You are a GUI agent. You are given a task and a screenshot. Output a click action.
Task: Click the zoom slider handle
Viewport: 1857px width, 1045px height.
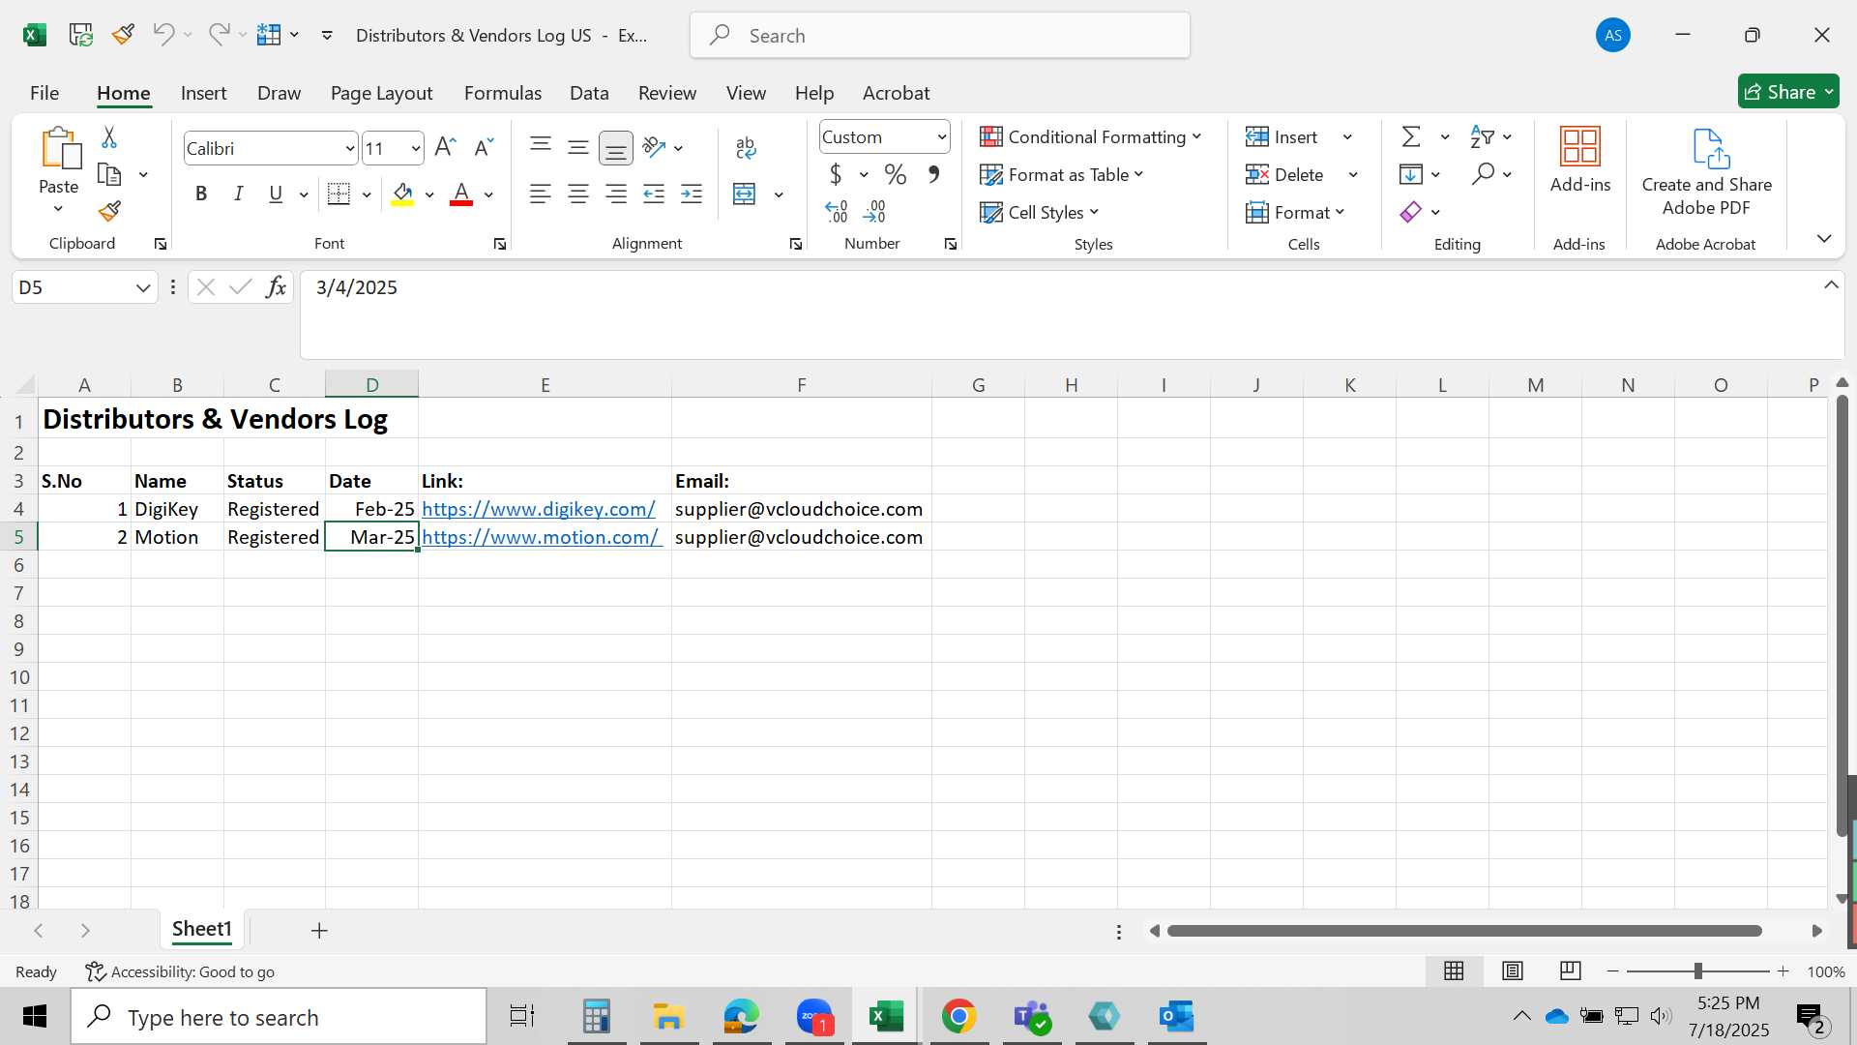coord(1697,971)
